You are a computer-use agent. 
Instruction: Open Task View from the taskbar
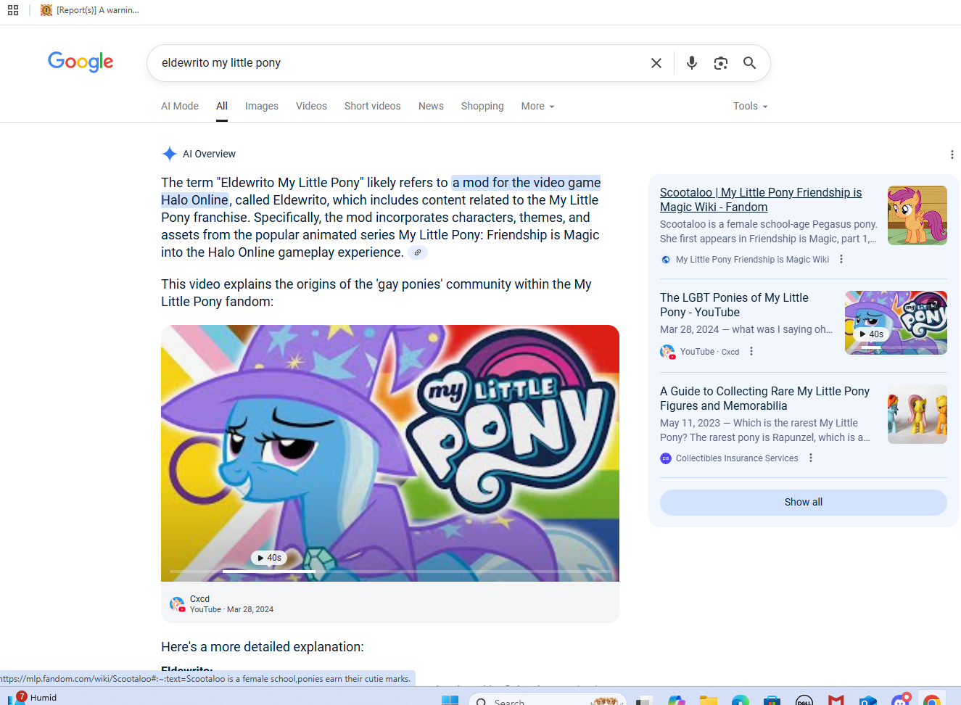click(644, 701)
